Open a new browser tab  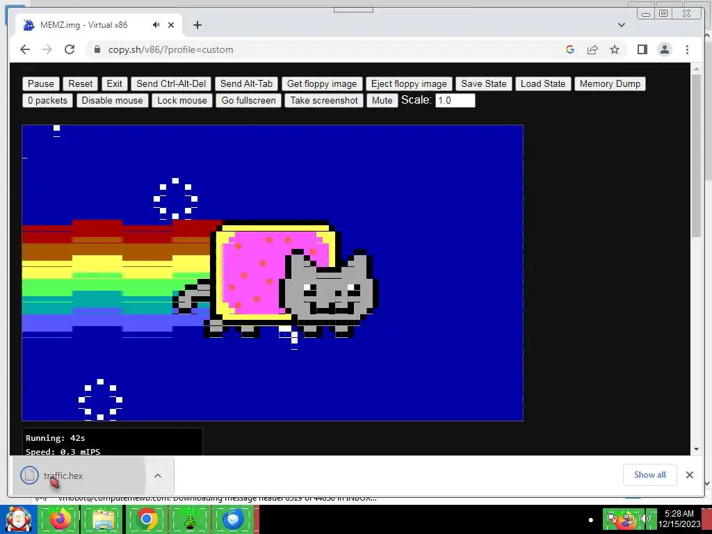click(x=197, y=25)
